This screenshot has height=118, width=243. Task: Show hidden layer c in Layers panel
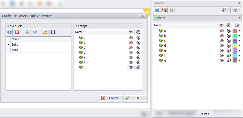click(222, 41)
